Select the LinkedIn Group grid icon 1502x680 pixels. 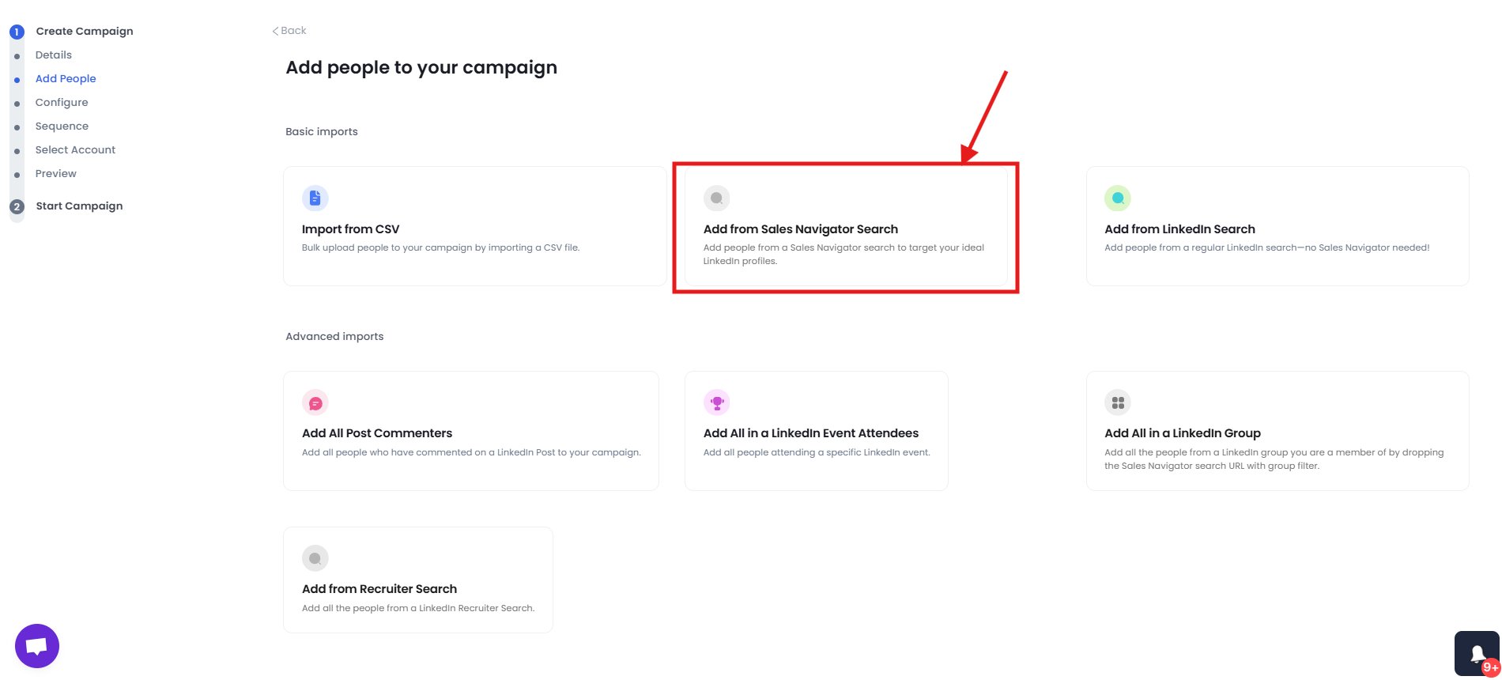pyautogui.click(x=1117, y=402)
